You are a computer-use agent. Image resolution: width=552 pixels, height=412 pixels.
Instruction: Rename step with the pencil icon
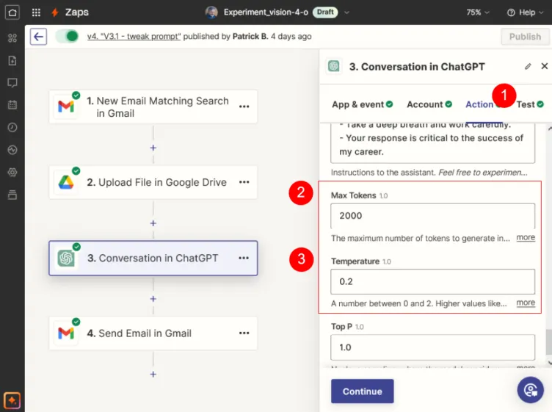coord(528,66)
